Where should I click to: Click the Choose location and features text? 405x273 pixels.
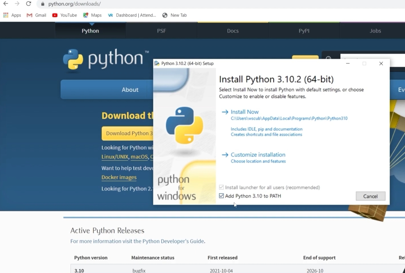(258, 161)
